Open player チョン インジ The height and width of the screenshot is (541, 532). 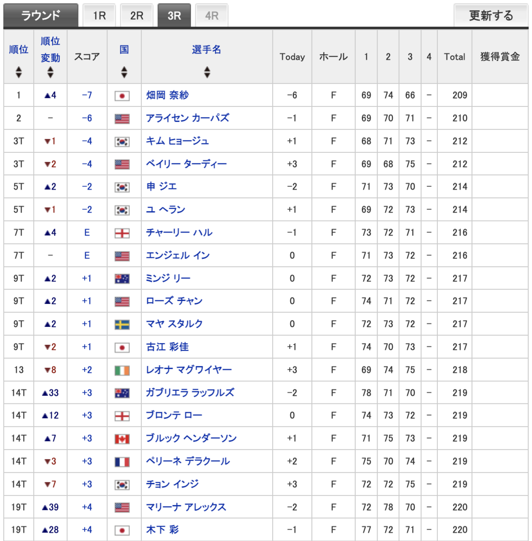tap(172, 484)
